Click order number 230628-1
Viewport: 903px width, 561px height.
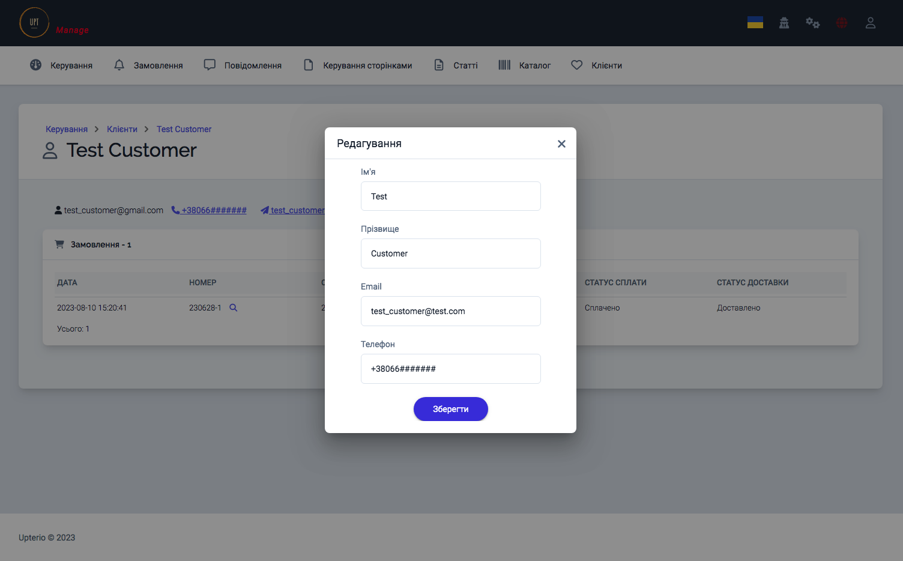205,308
